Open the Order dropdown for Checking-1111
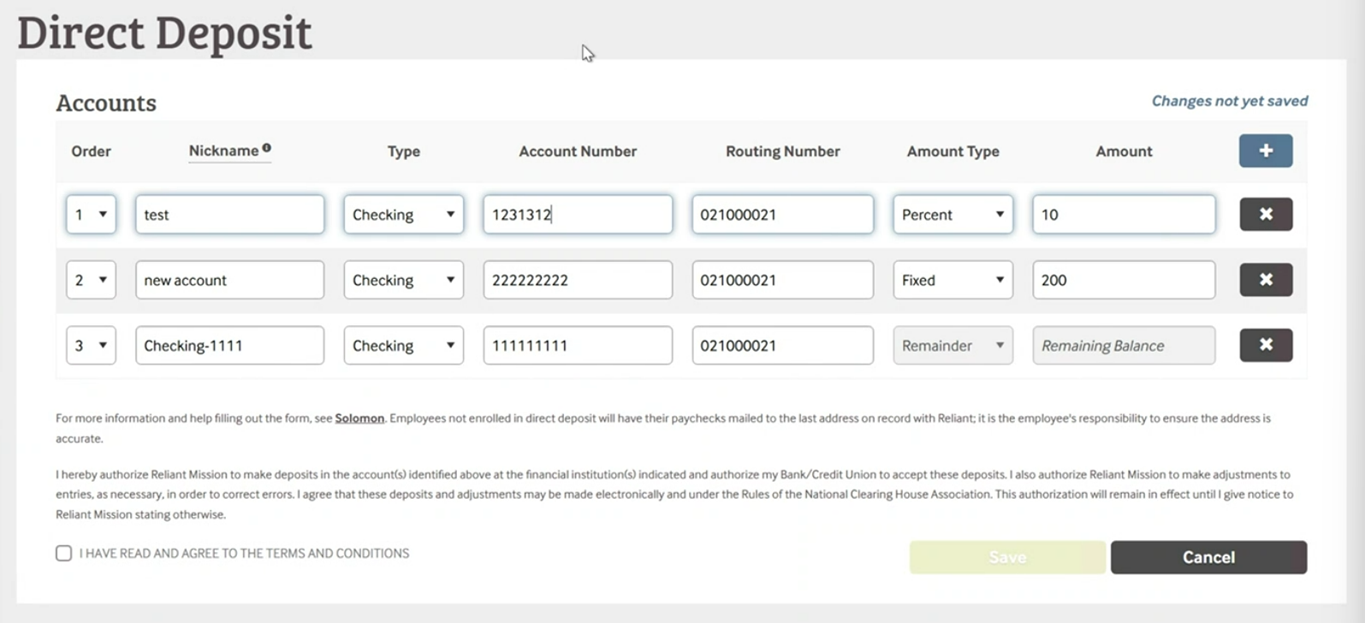Screen dimensions: 1365x623 (91, 345)
